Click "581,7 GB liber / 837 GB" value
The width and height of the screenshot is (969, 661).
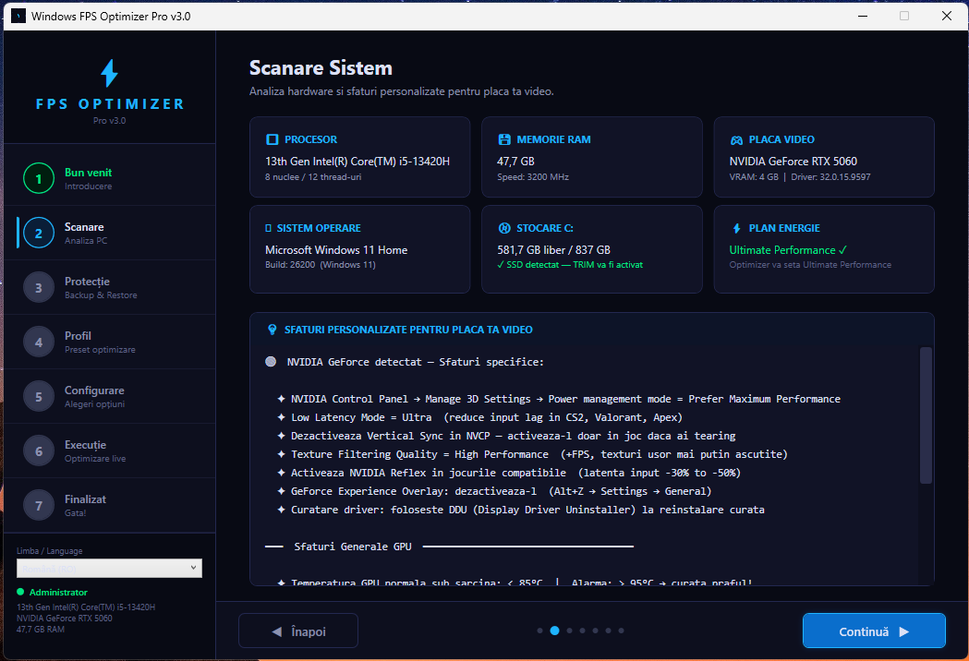tap(553, 250)
